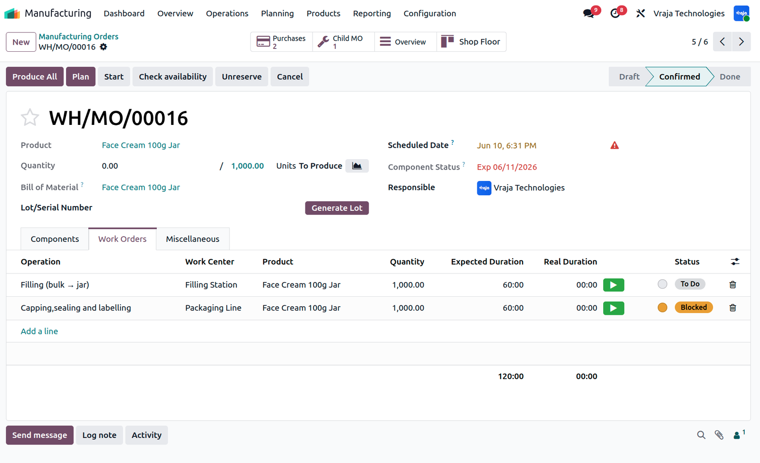The height and width of the screenshot is (463, 760).
Task: Delete the Filling work order row
Action: tap(733, 284)
